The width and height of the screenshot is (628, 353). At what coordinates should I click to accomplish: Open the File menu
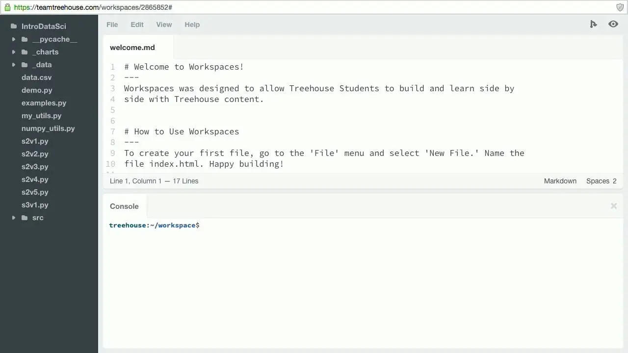pyautogui.click(x=112, y=25)
